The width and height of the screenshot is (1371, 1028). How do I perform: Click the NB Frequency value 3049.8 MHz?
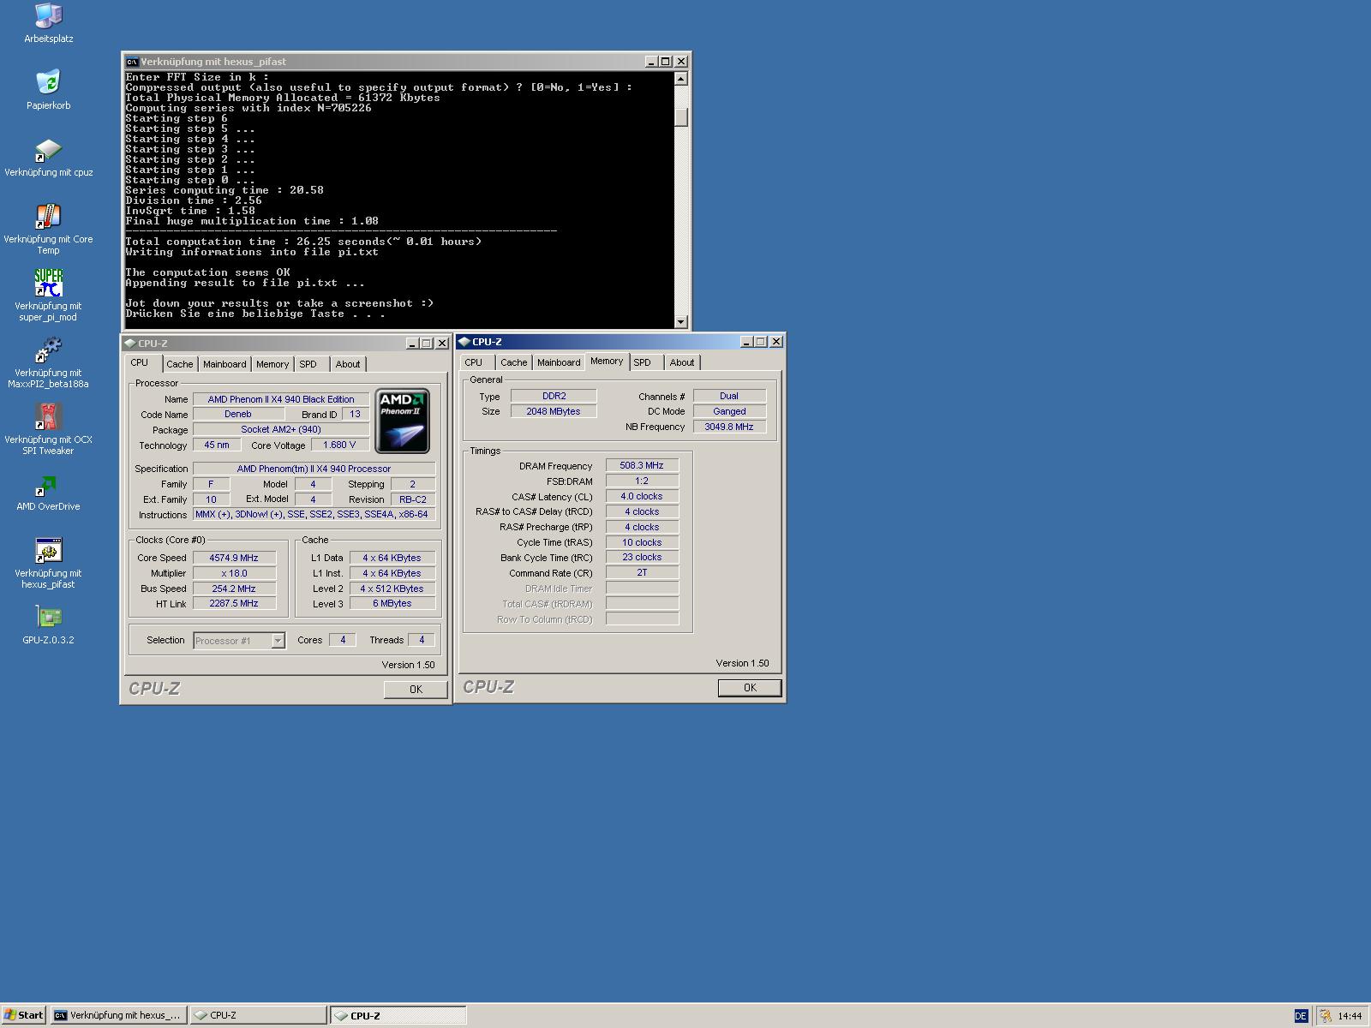pos(729,427)
